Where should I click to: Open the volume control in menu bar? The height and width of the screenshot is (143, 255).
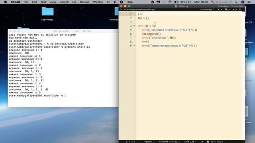pos(176,2)
